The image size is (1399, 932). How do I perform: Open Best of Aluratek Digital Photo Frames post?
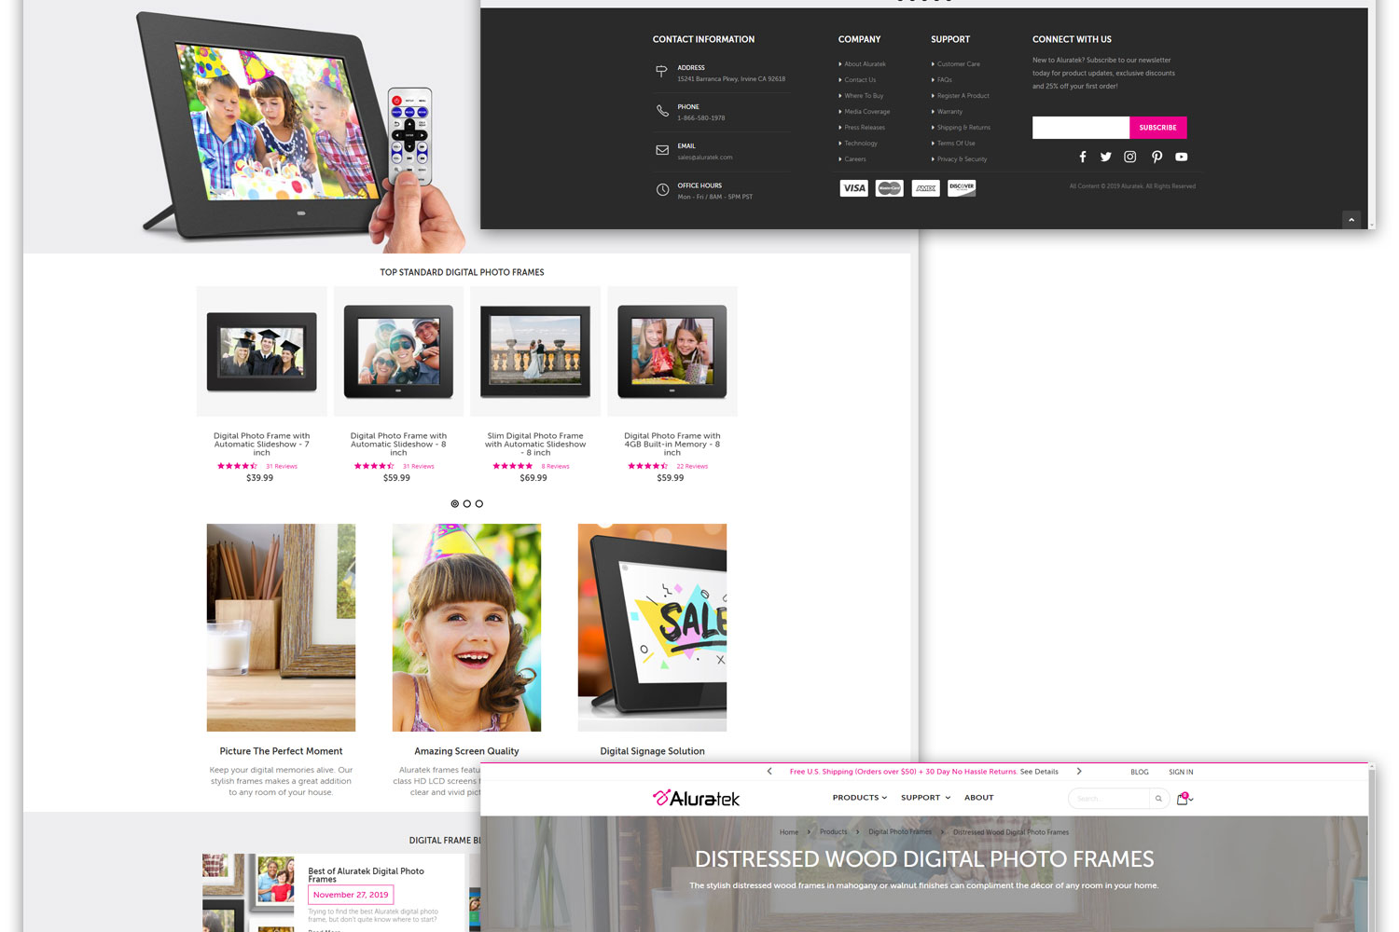366,875
